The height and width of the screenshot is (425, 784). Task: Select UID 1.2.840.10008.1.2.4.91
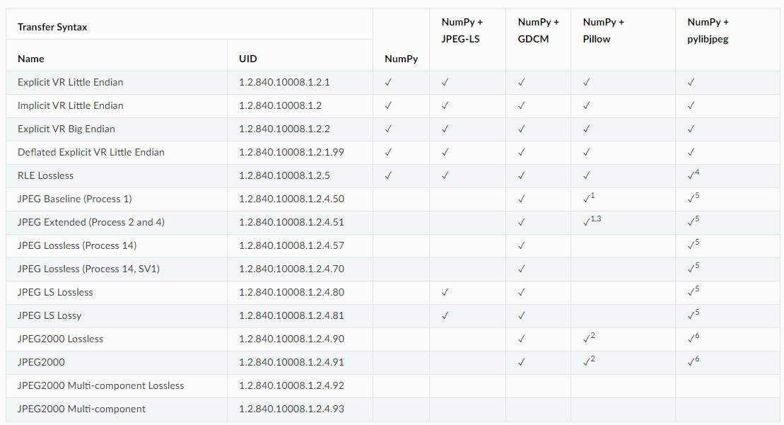point(291,362)
